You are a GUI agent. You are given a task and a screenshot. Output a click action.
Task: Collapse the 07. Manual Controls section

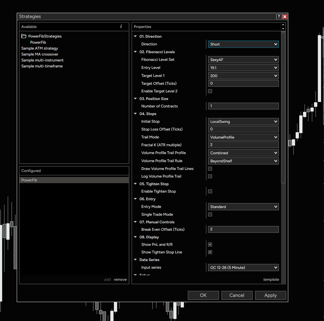[135, 222]
